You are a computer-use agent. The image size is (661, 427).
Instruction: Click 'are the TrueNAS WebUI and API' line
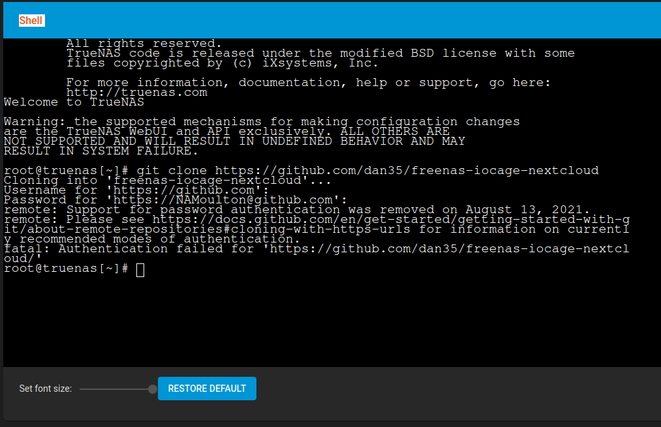[x=227, y=132]
